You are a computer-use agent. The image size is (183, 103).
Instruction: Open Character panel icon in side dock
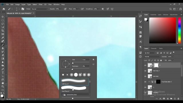[140, 42]
